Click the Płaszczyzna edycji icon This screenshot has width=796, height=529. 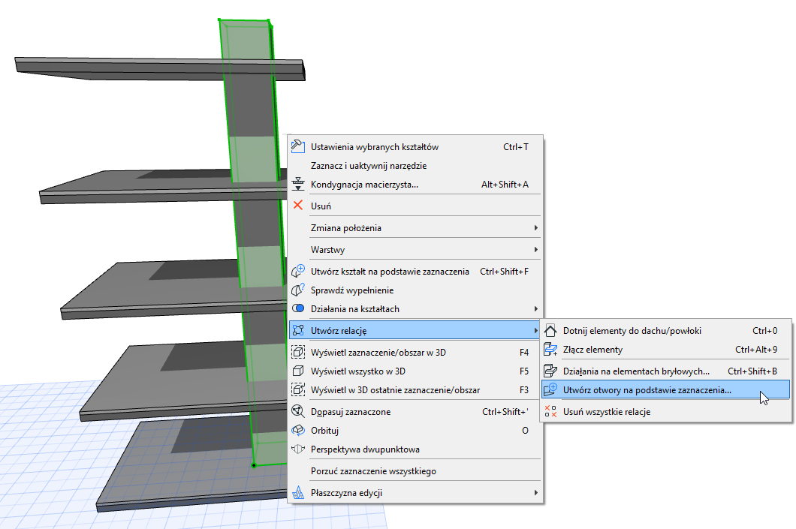[298, 492]
